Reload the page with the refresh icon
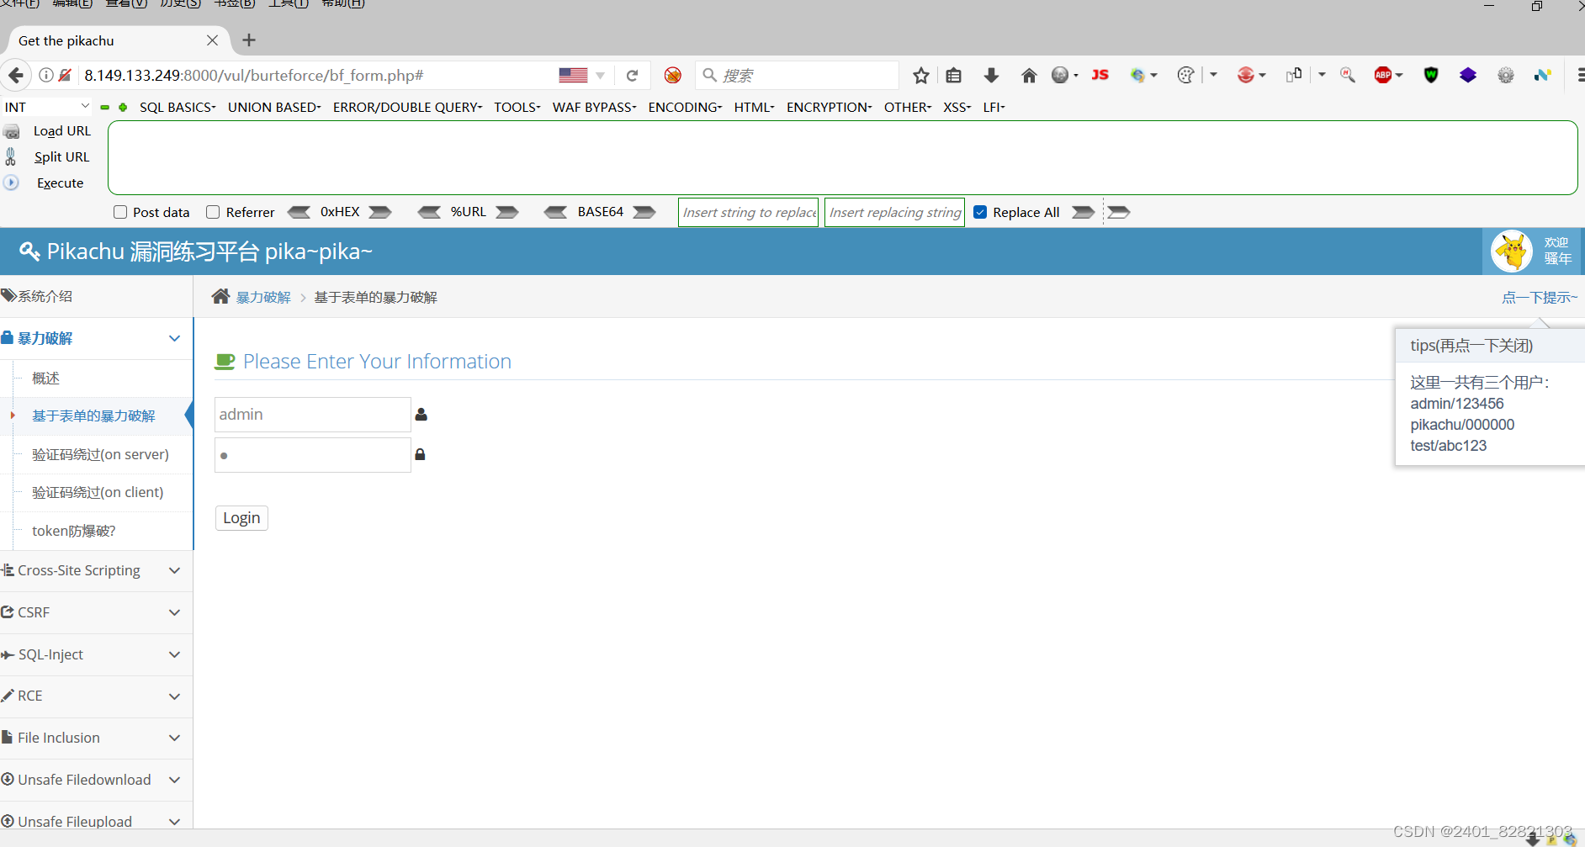 click(x=632, y=75)
